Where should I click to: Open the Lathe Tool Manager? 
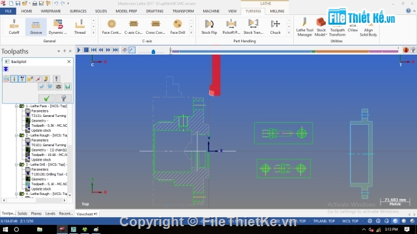tap(304, 27)
